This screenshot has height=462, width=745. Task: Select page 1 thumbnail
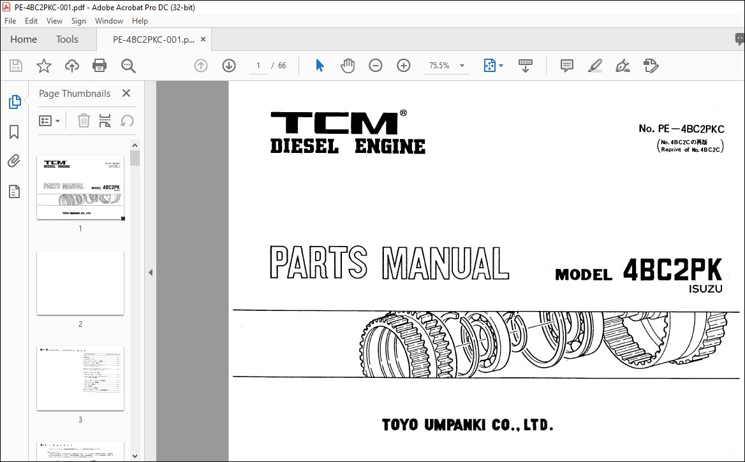click(x=80, y=187)
